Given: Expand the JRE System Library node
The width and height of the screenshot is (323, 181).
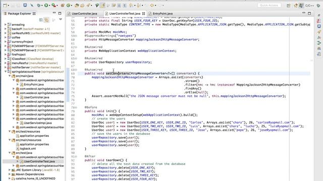Looking at the screenshot, I should [10, 170].
